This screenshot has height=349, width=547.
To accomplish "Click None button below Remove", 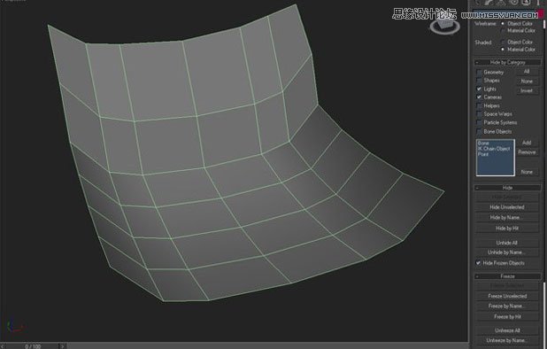I will (527, 172).
